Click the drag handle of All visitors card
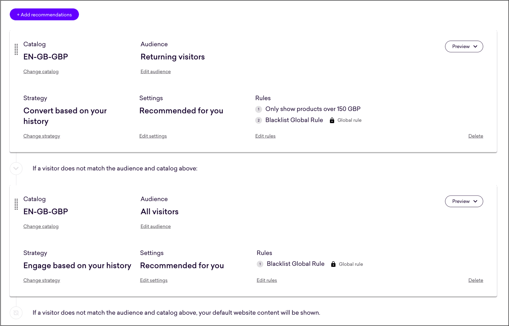This screenshot has height=326, width=509. [x=16, y=204]
